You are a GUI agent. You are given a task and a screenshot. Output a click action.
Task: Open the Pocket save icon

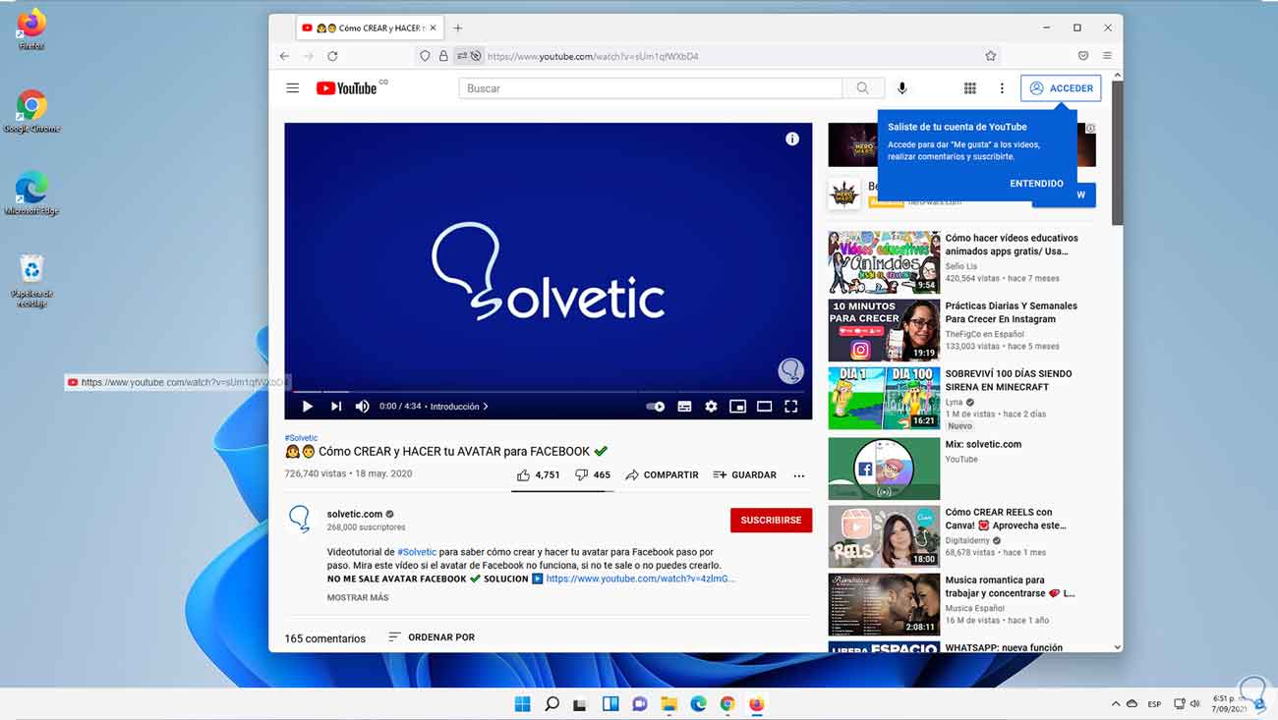1083,56
